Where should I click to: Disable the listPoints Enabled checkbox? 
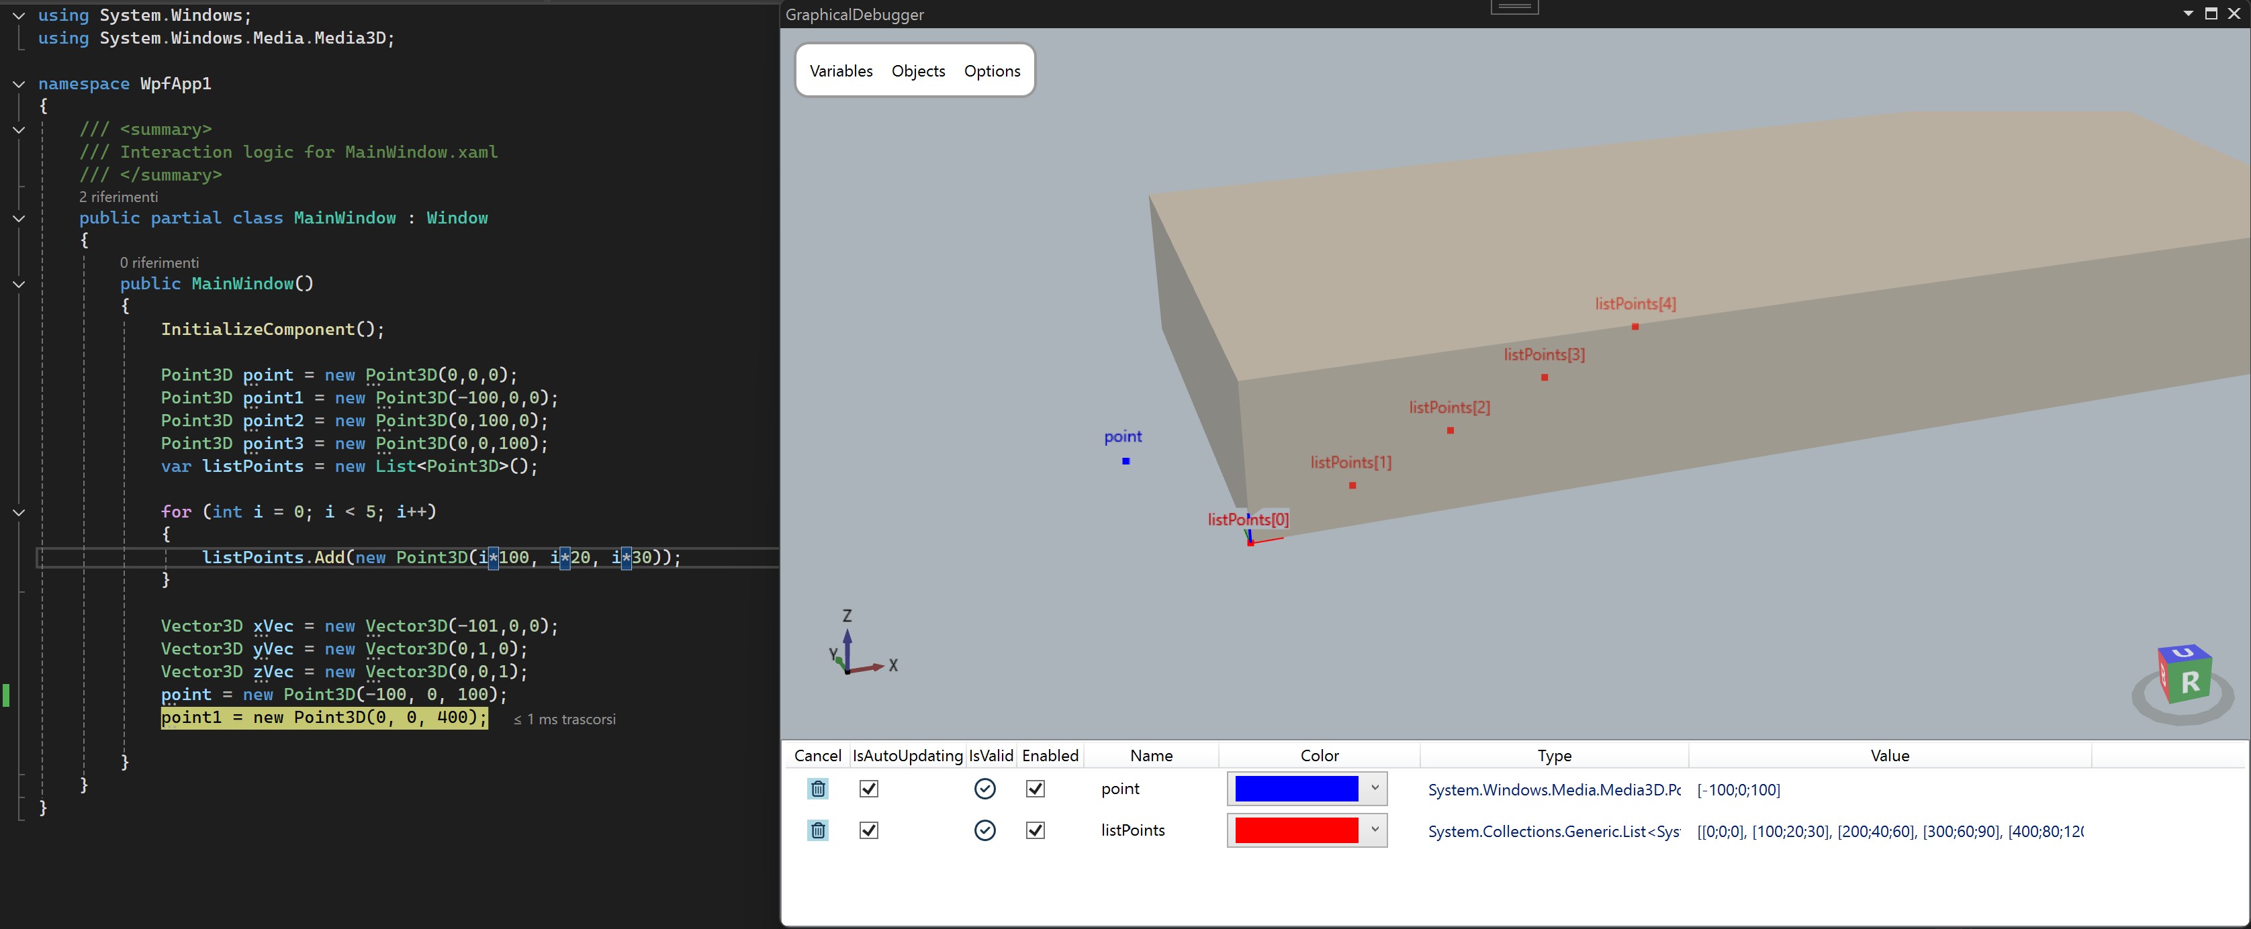coord(1036,830)
